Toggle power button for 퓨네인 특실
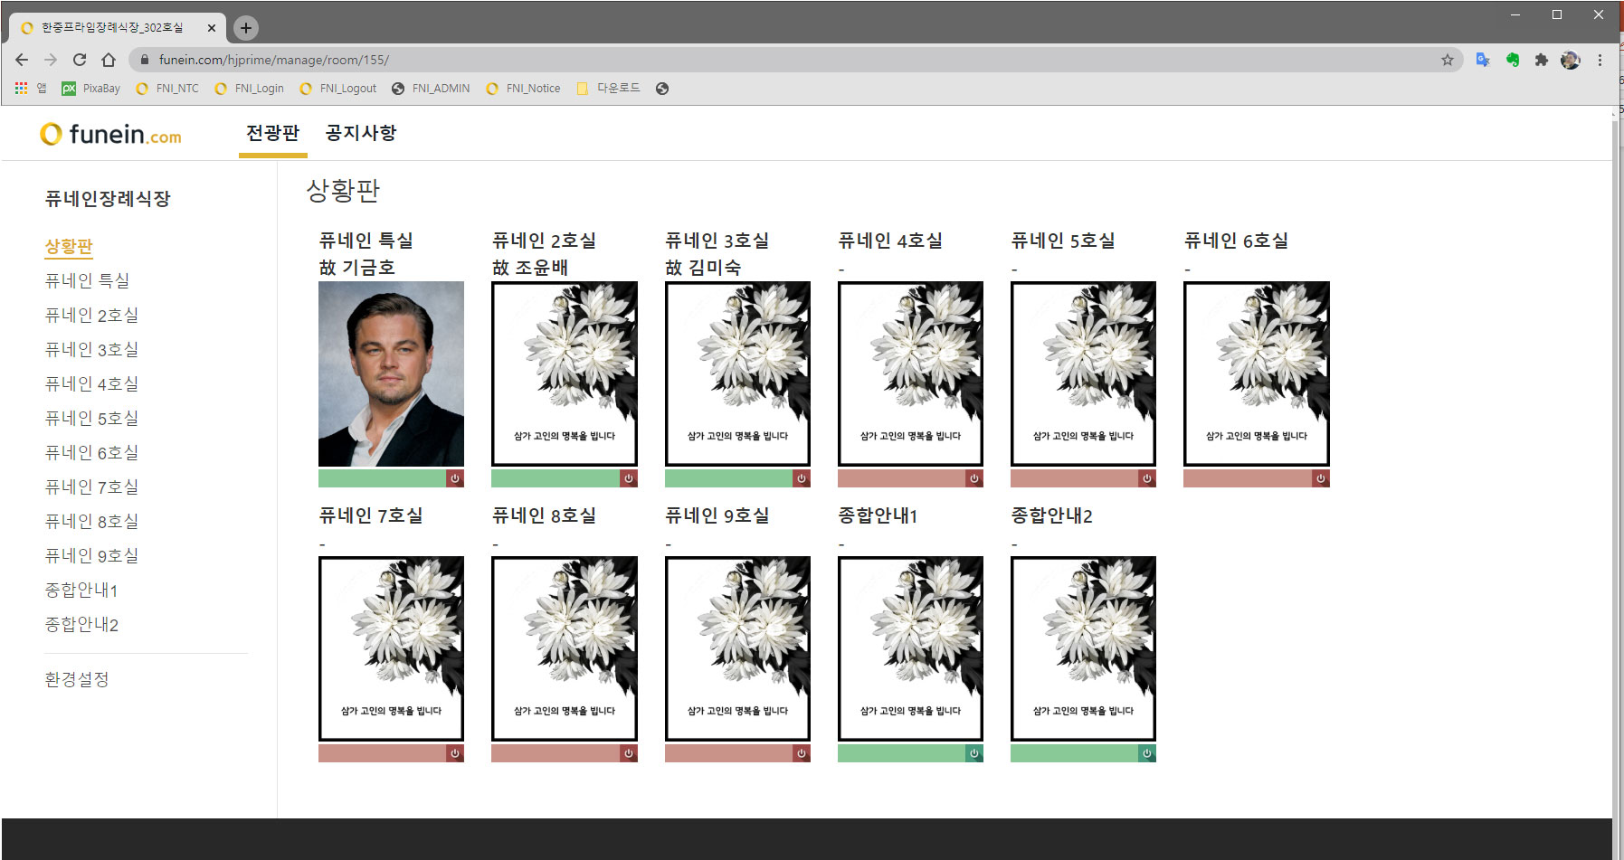 pyautogui.click(x=455, y=478)
